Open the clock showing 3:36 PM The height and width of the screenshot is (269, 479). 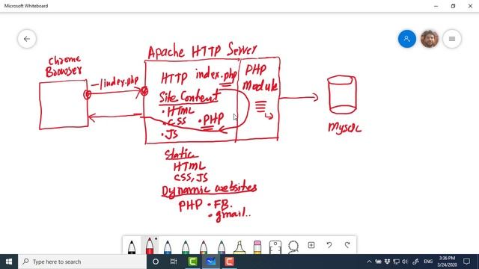point(447,262)
